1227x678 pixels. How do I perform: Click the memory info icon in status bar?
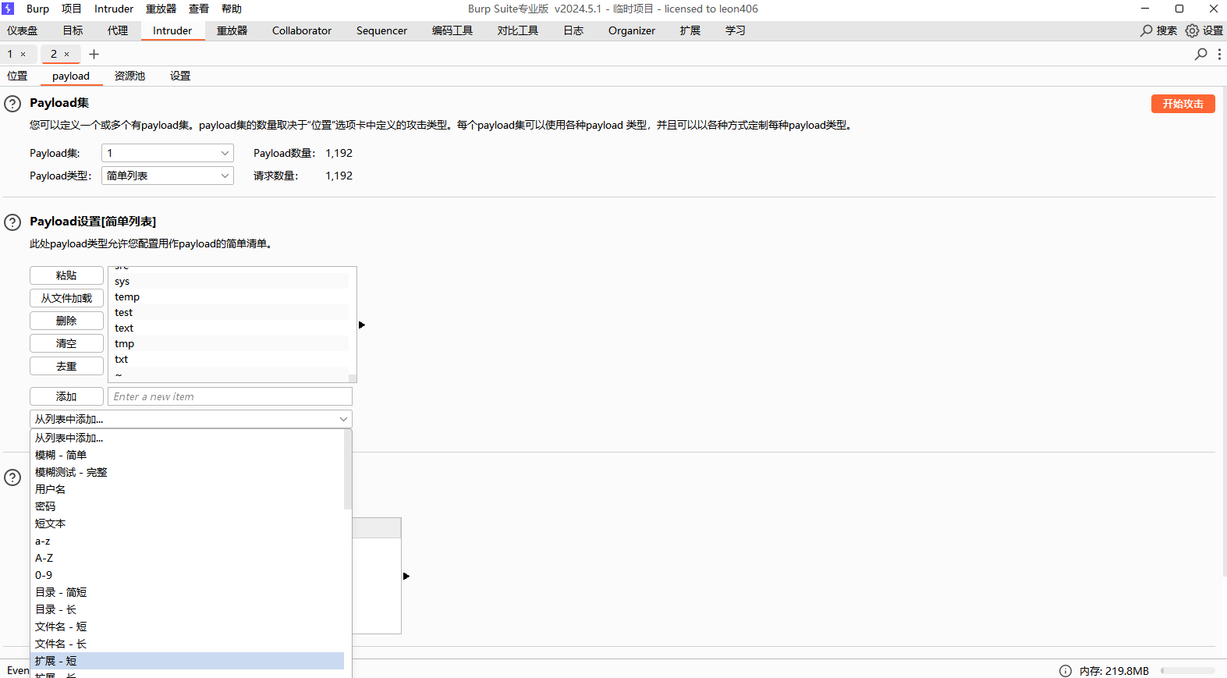click(x=1065, y=670)
